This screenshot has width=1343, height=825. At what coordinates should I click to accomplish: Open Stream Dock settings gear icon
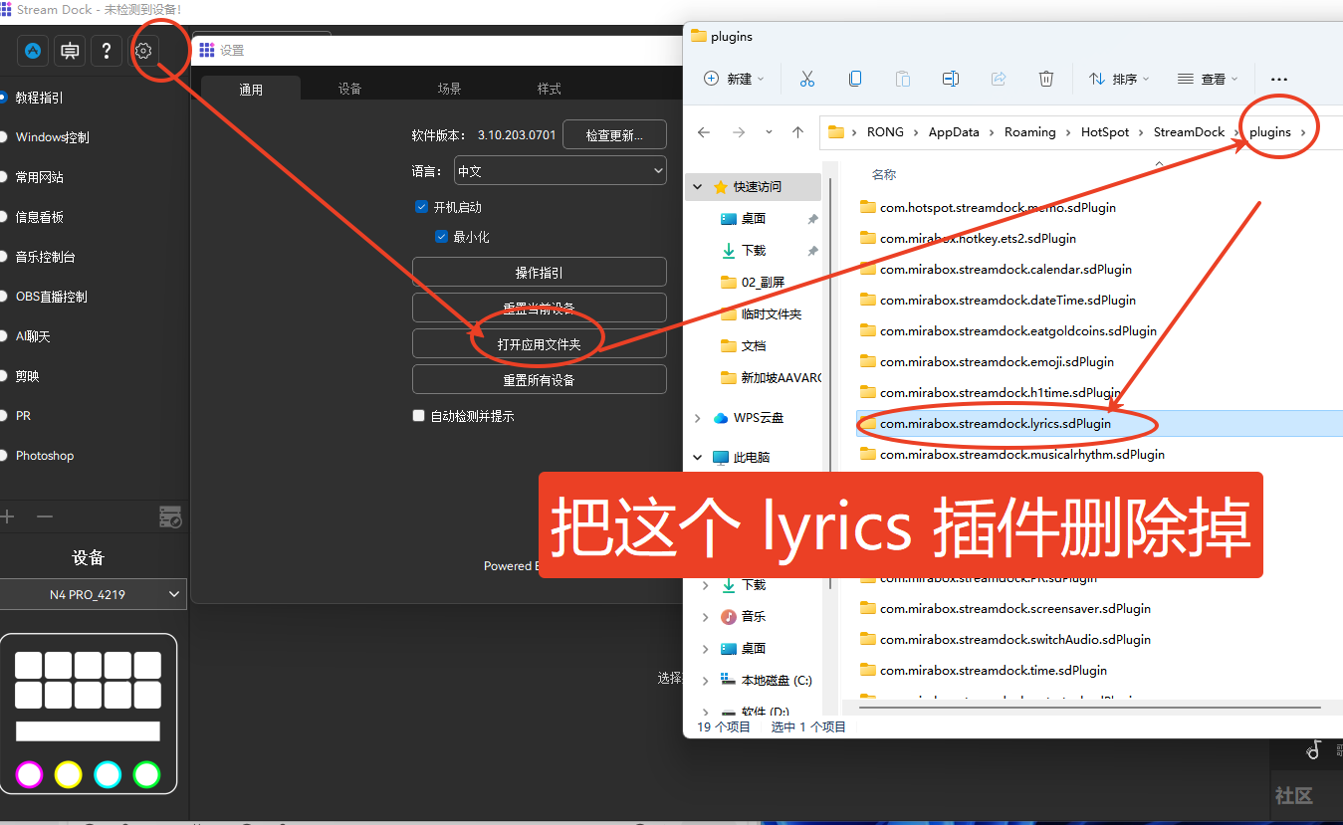tap(143, 51)
